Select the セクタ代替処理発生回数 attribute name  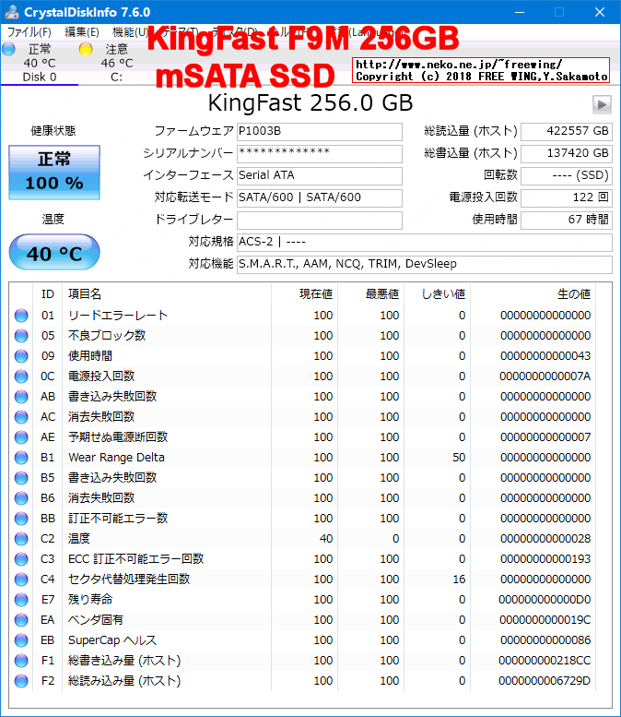[x=129, y=580]
